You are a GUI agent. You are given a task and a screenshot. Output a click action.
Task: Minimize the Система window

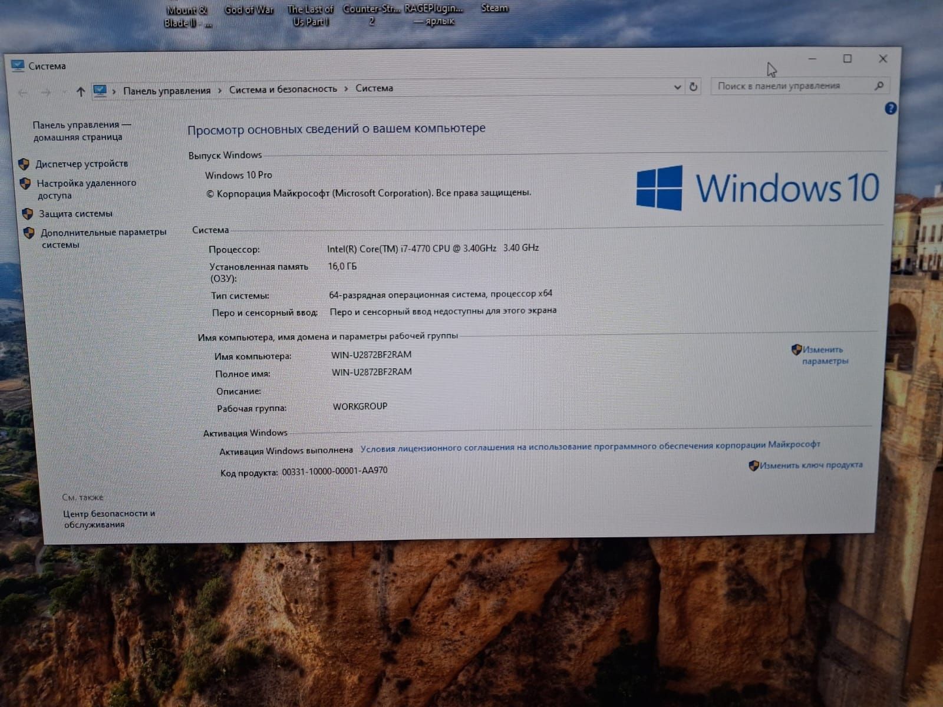tap(812, 59)
